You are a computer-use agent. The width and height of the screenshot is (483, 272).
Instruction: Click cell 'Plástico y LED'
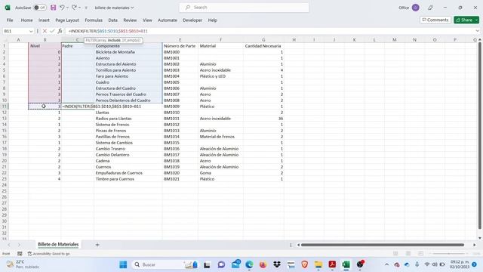click(x=220, y=76)
